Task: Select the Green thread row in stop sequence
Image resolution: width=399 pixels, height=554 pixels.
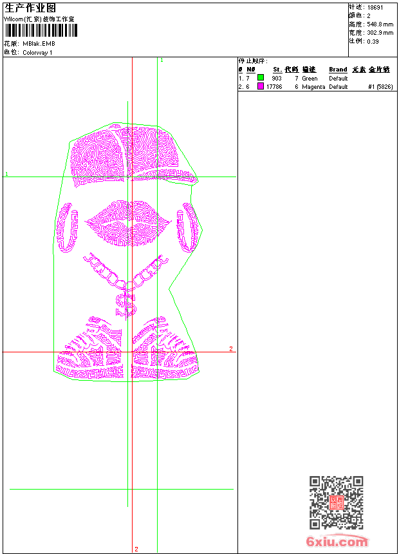Action: 316,78
